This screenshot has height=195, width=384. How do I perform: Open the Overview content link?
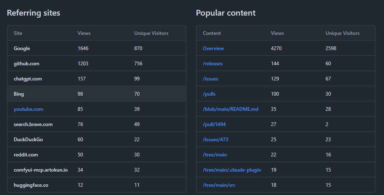pos(213,48)
